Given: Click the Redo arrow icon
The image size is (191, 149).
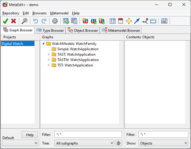Looking at the screenshot, I should pos(44,21).
